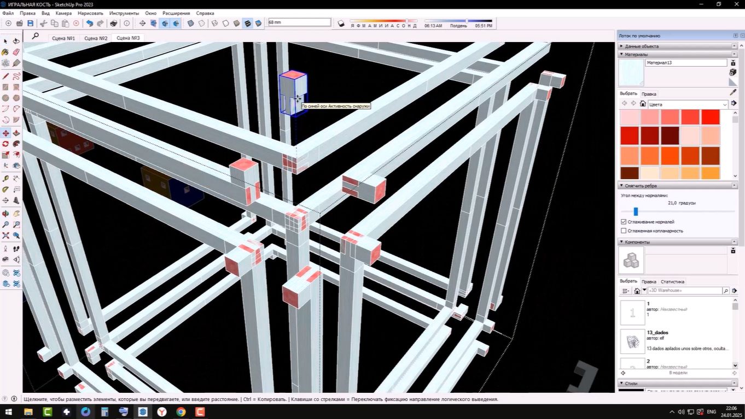Open the 'Инструменты' menu
This screenshot has height=419, width=745.
(124, 13)
